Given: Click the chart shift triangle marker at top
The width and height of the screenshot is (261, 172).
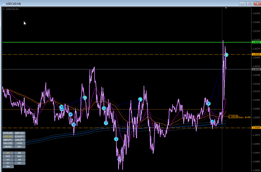Looking at the screenshot, I should 226,8.
